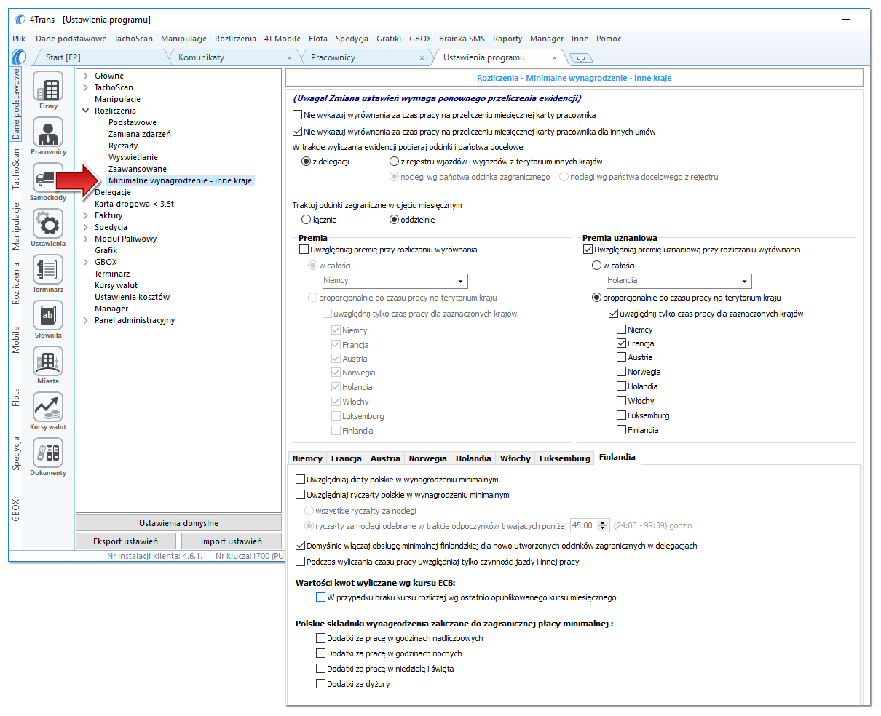Screen dimensions: 881x716
Task: Open the Holandia dropdown under Premia uznaniowa
Action: [x=745, y=281]
